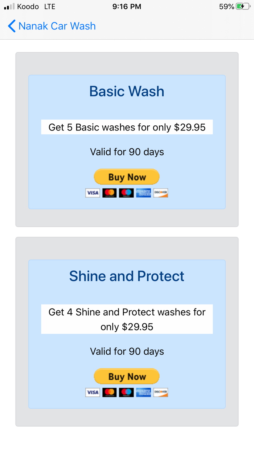
Task: Click Discover card icon under Basic Wash
Action: pos(160,193)
